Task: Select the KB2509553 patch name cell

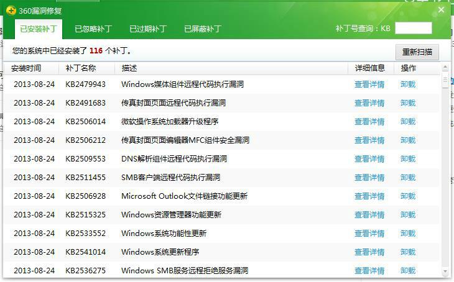Action: 85,159
